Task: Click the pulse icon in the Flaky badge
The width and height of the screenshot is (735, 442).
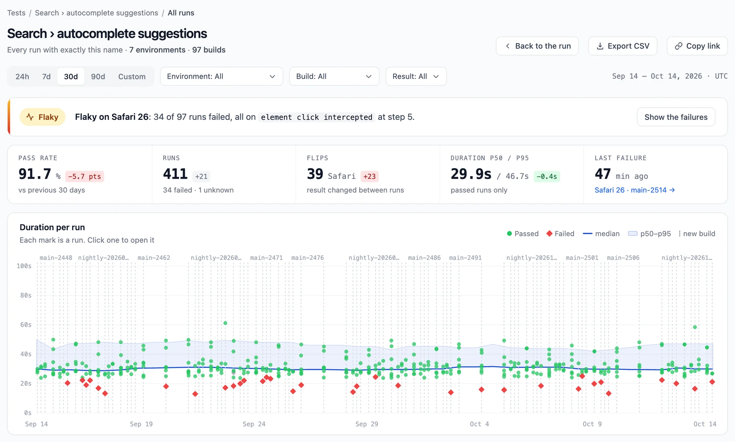Action: coord(30,117)
